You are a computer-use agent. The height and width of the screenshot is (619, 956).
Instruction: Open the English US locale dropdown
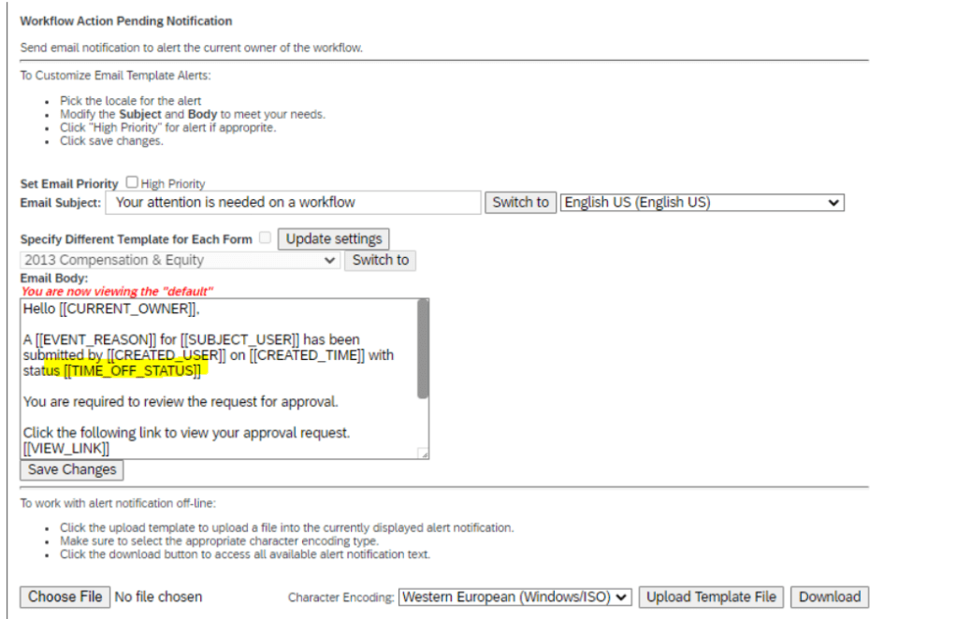(x=702, y=202)
